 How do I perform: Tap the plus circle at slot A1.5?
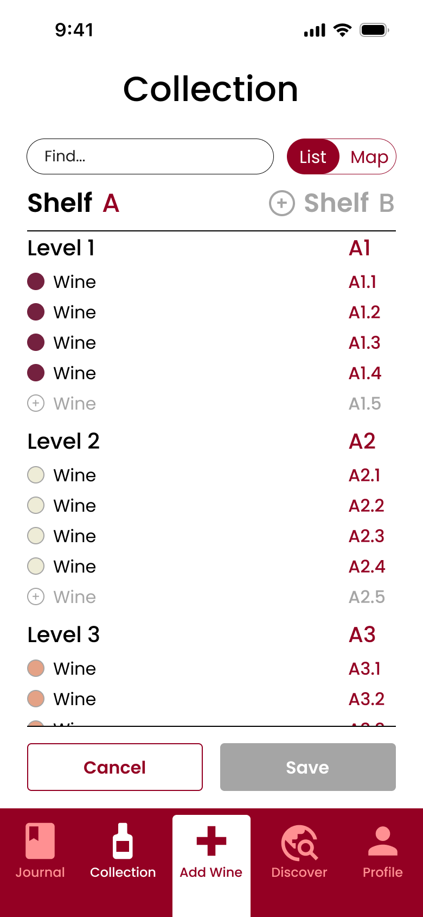[x=36, y=404]
